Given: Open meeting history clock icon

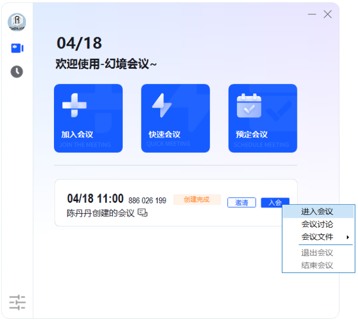Looking at the screenshot, I should click(x=17, y=71).
